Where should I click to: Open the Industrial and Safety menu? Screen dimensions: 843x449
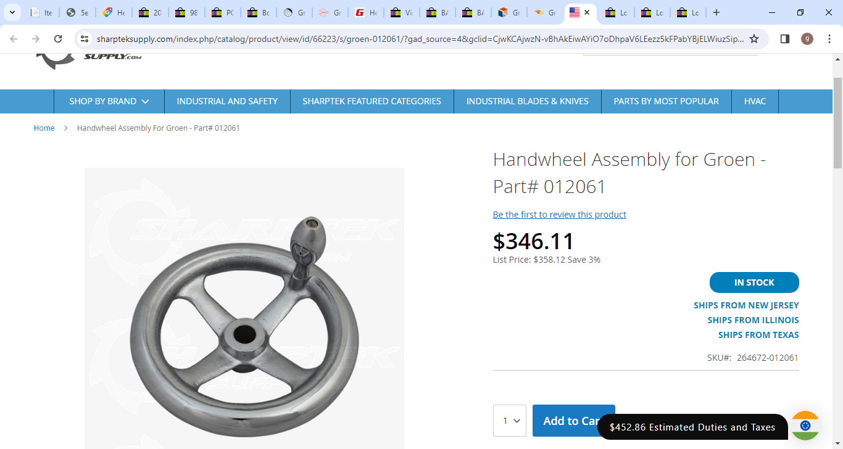[227, 101]
